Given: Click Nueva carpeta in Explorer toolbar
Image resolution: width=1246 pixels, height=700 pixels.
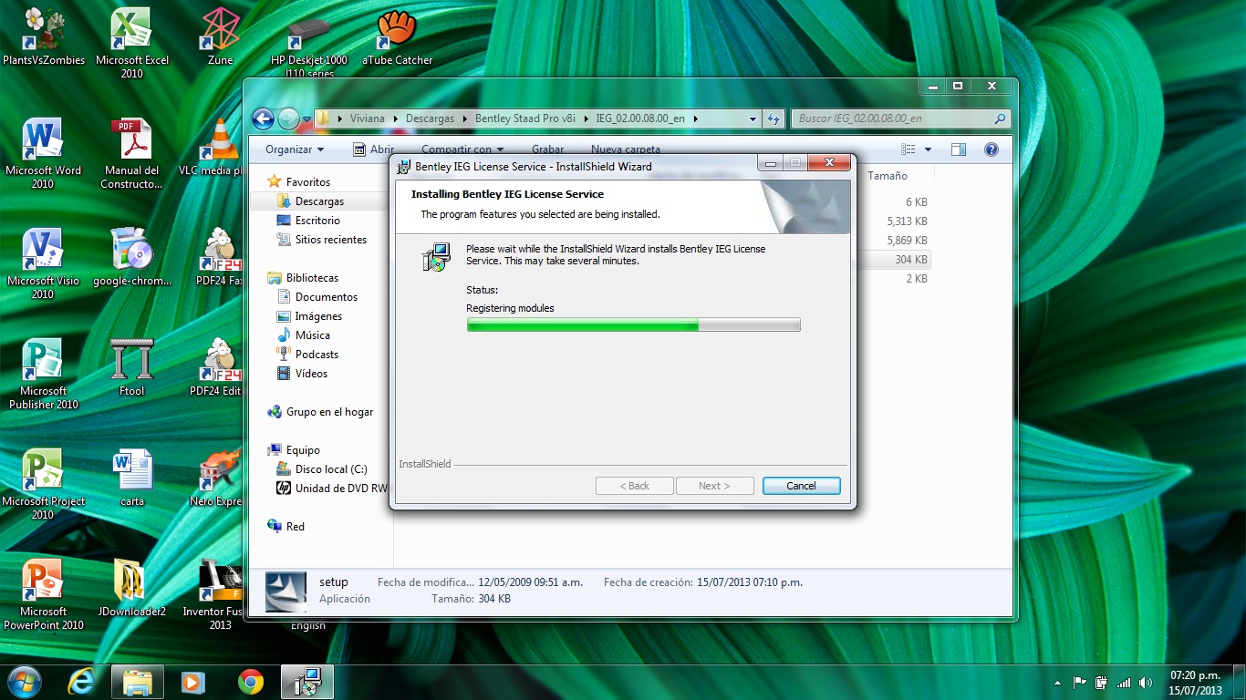Looking at the screenshot, I should click(x=625, y=149).
